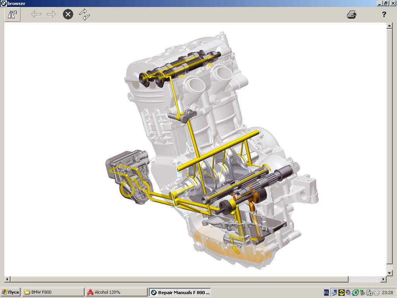
Task: Click the engine oil circuit diagram image
Action: (212, 151)
